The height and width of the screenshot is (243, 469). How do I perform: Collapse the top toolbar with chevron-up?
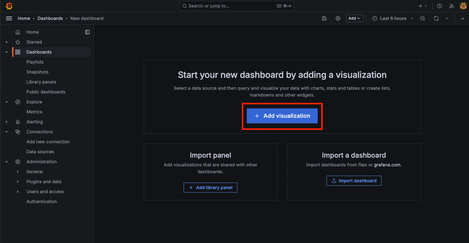462,18
